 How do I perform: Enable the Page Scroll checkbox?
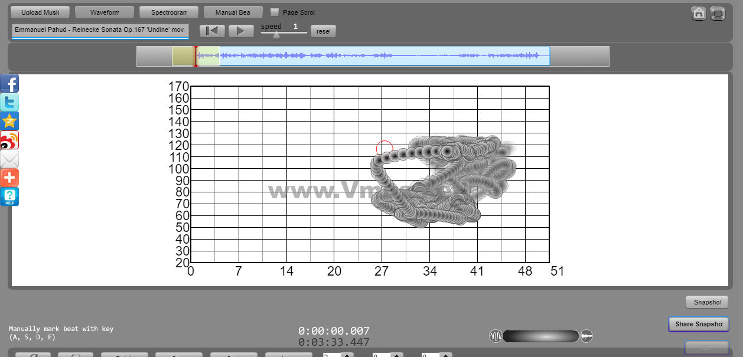click(x=275, y=12)
